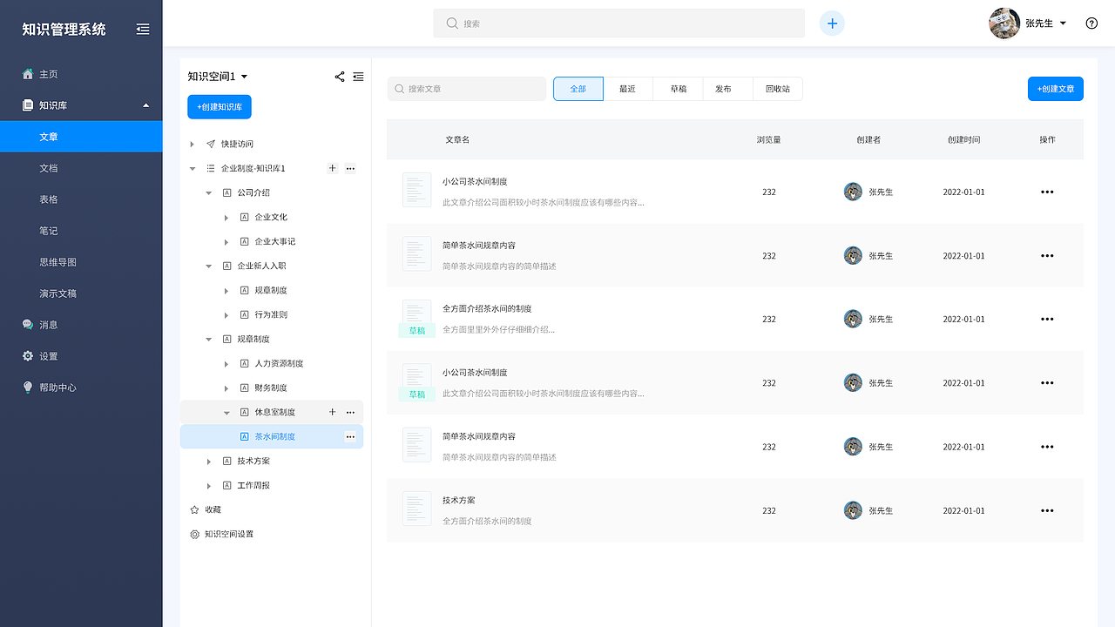Click the outline list icon beside the share icon

tap(358, 77)
